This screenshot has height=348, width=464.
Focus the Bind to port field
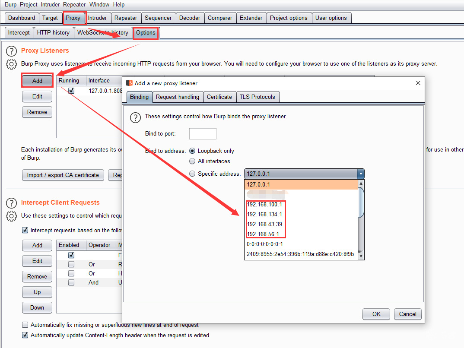[203, 134]
